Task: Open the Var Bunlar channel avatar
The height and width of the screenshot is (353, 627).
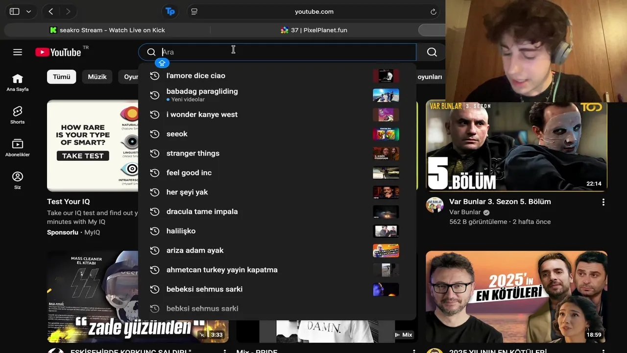Action: click(434, 205)
